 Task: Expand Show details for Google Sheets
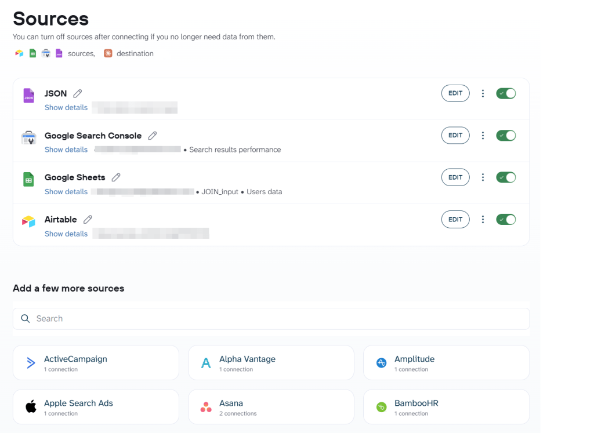66,191
